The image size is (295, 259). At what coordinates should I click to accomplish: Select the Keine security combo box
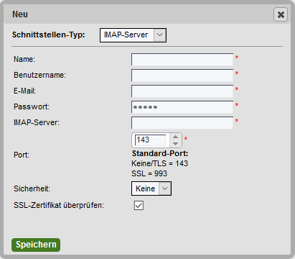tap(151, 188)
